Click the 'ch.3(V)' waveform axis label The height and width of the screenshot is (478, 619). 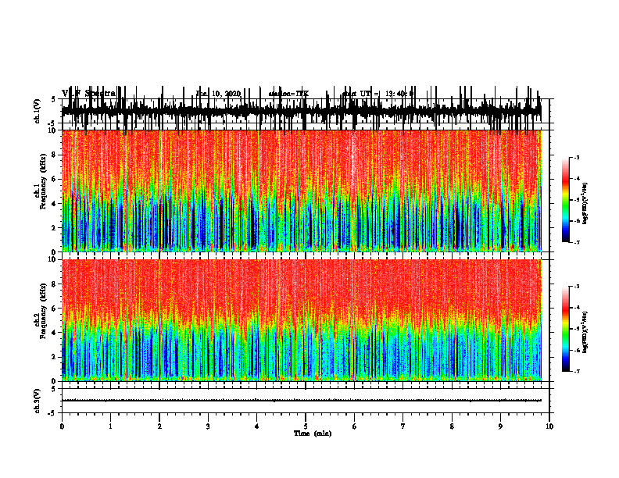(x=38, y=401)
